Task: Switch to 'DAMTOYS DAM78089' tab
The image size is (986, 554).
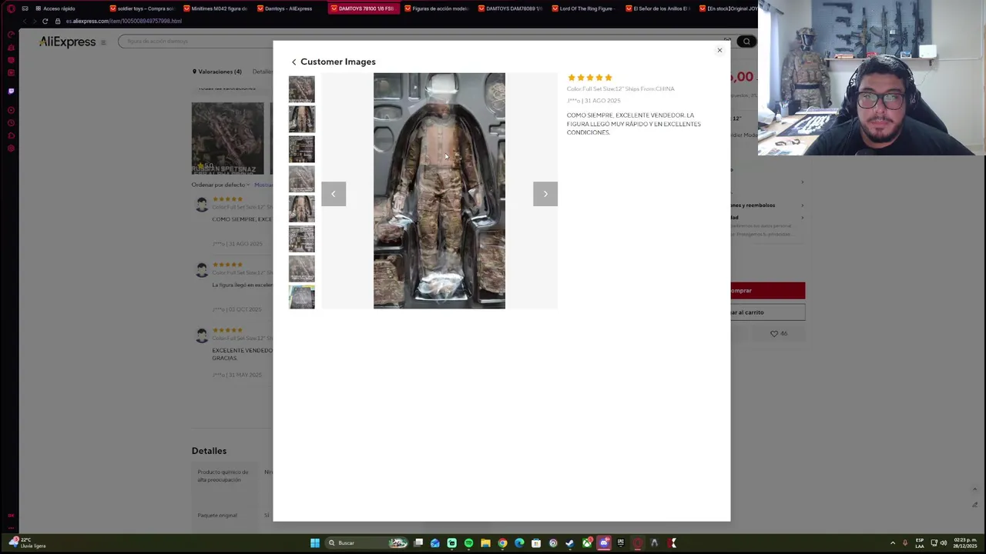Action: [511, 8]
